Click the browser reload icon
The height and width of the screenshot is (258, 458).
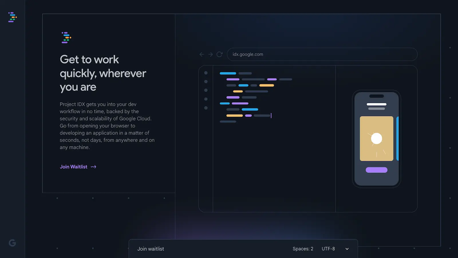pyautogui.click(x=219, y=54)
